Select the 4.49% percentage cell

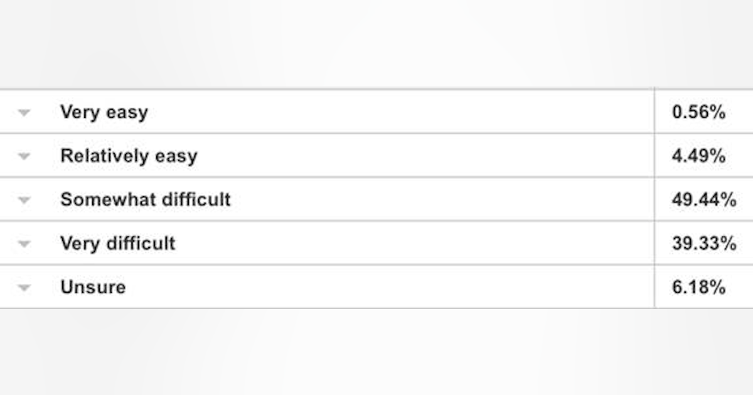point(698,155)
